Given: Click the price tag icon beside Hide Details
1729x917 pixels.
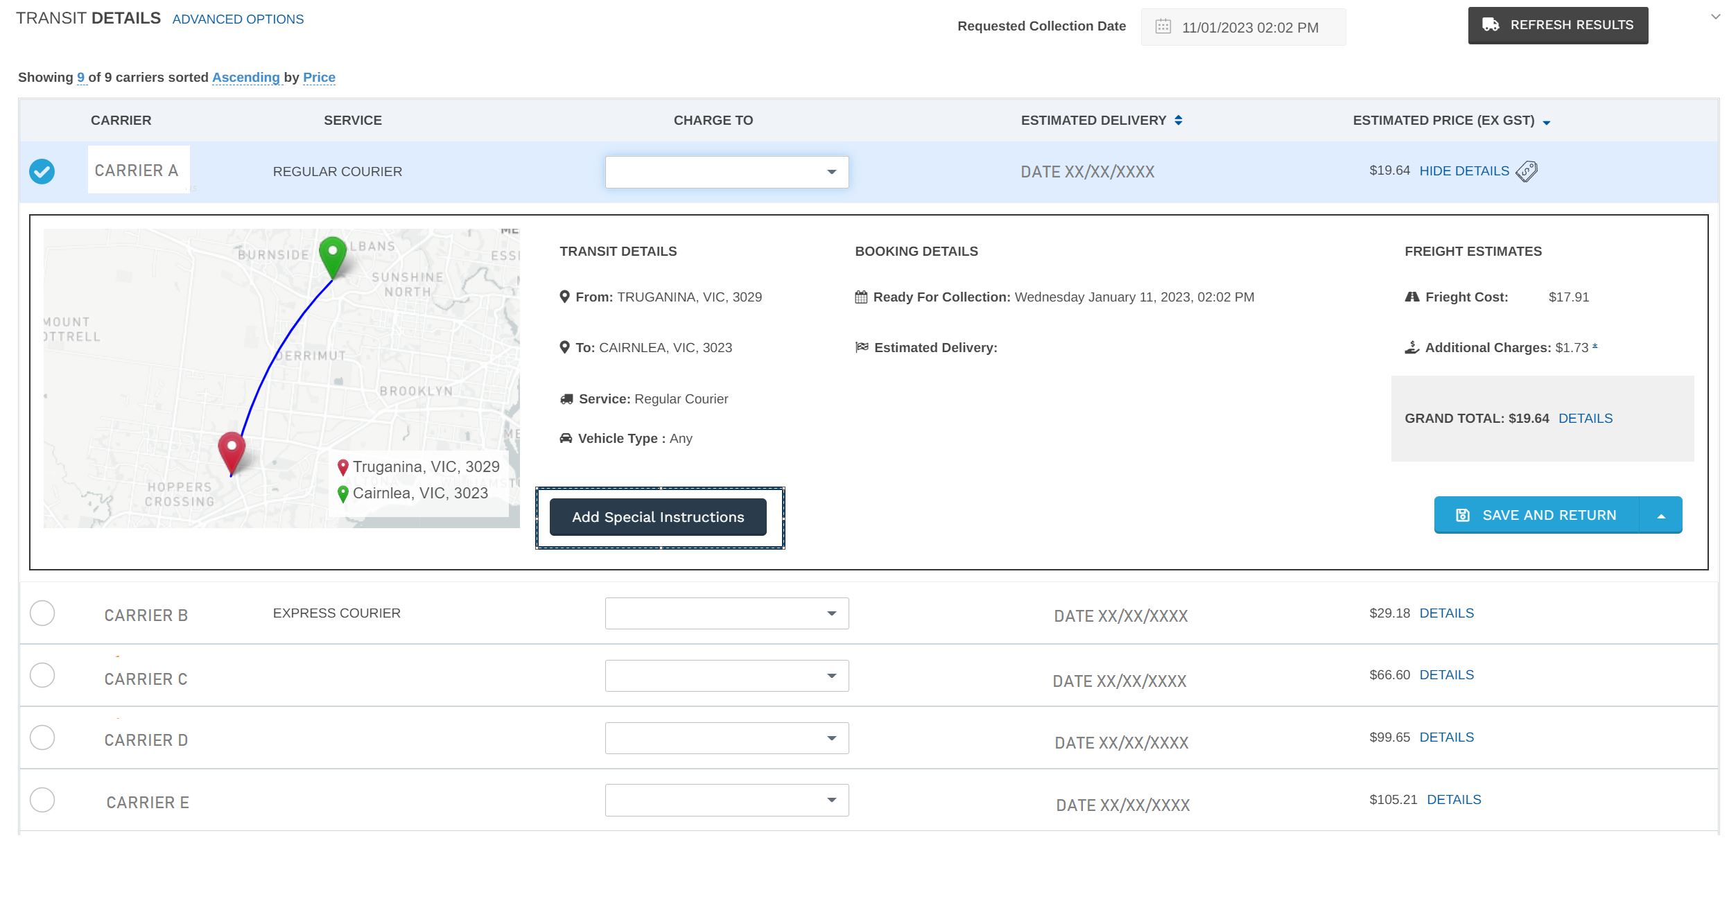Looking at the screenshot, I should point(1526,171).
